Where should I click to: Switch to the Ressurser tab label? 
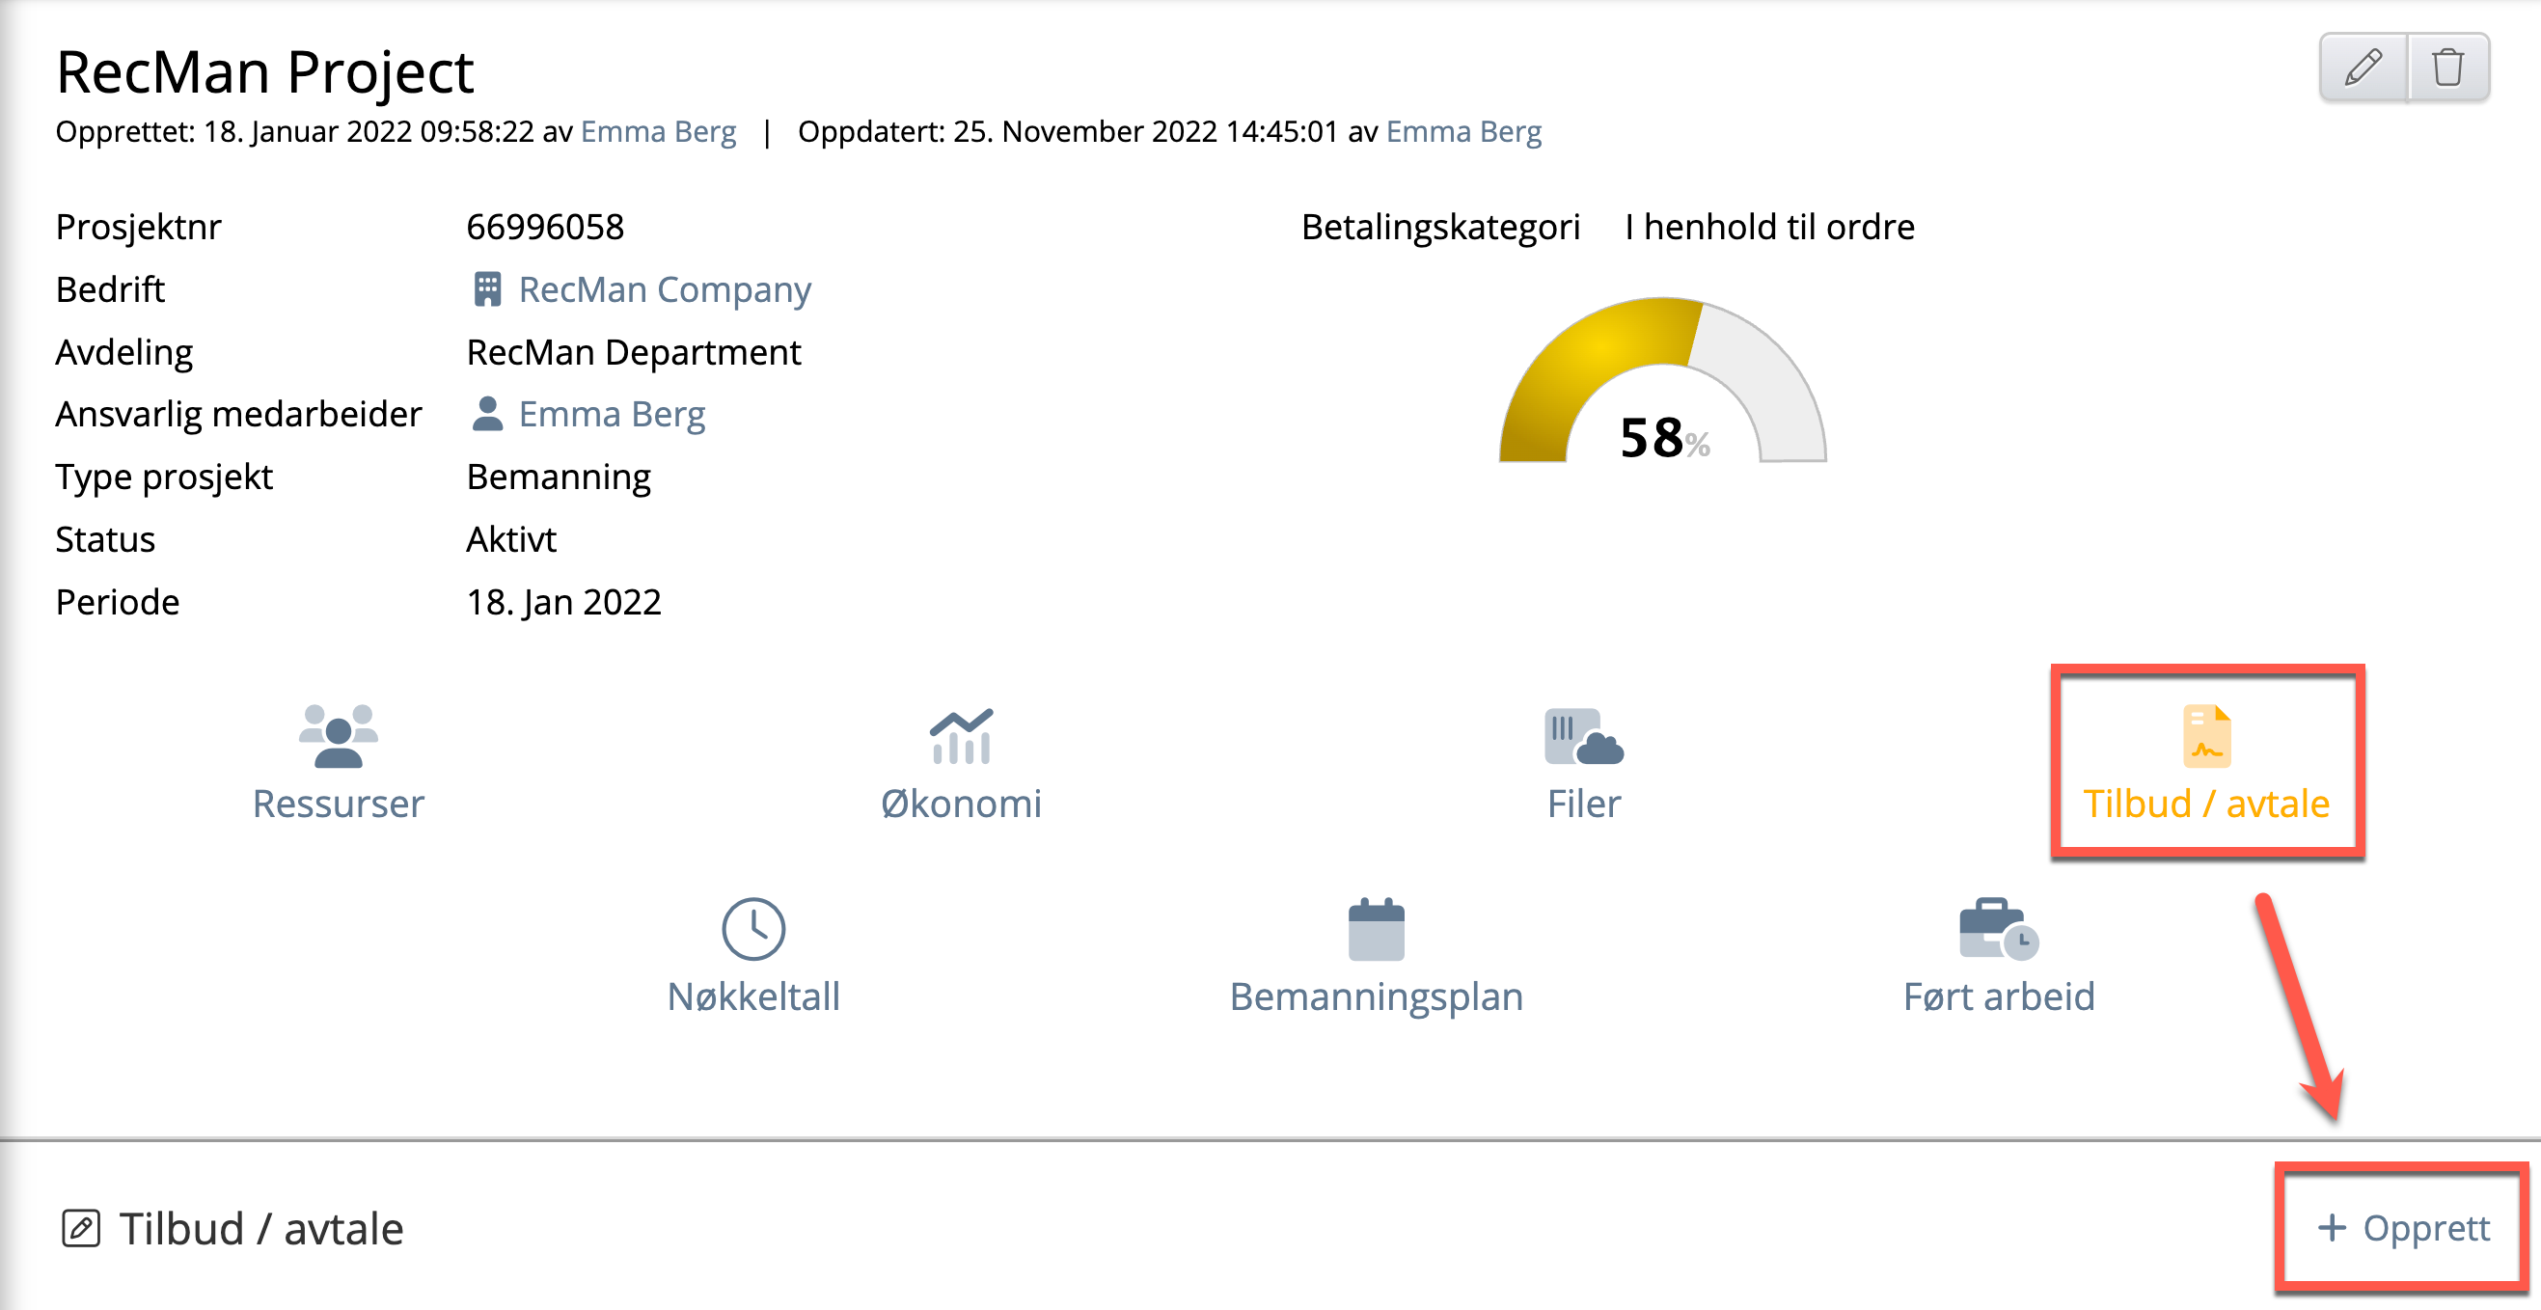pos(338,803)
